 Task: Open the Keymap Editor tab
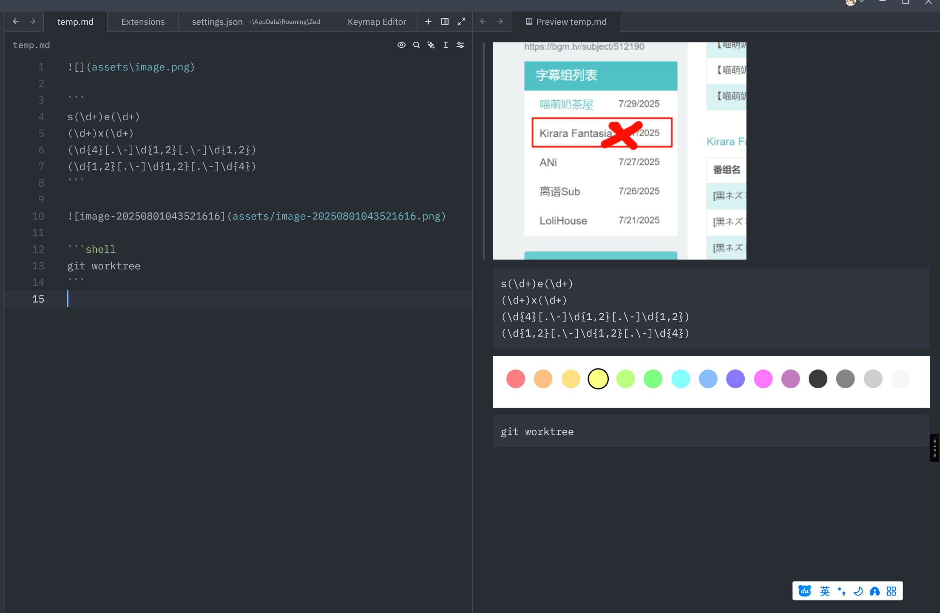(x=377, y=22)
